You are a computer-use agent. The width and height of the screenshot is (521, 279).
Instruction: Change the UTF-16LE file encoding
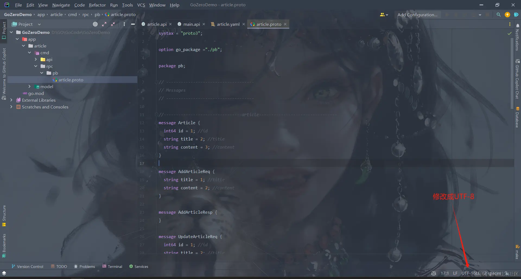(471, 273)
